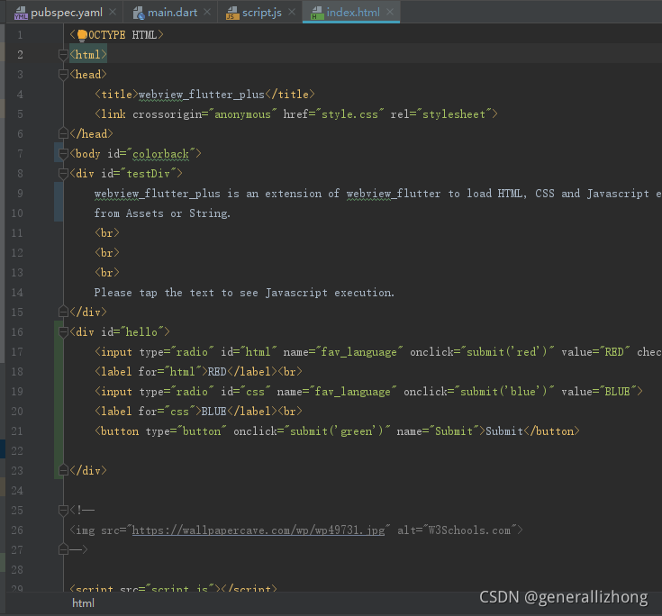Image resolution: width=662 pixels, height=616 pixels.
Task: Click the <br> tag on line 12
Action: pos(107,253)
